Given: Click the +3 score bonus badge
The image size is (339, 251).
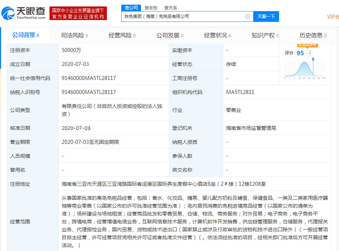Looking at the screenshot, I should [x=308, y=53].
